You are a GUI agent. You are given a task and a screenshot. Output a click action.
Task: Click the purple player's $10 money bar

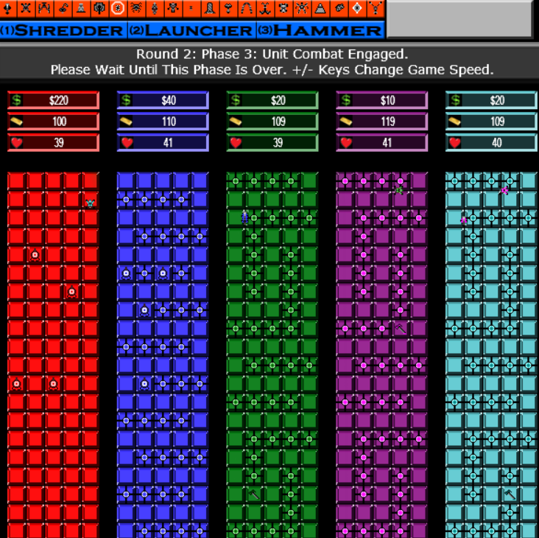pyautogui.click(x=381, y=100)
